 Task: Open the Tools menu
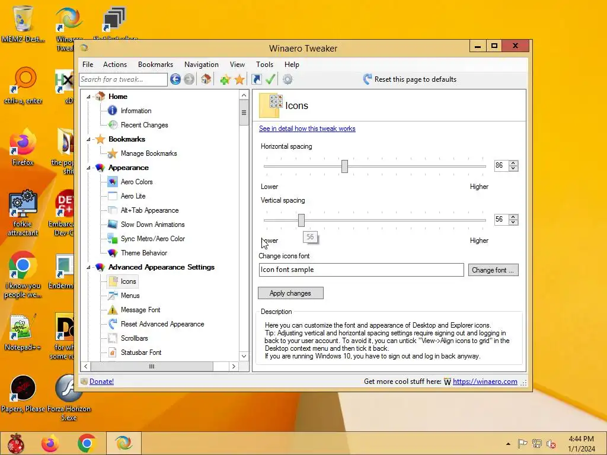click(264, 65)
